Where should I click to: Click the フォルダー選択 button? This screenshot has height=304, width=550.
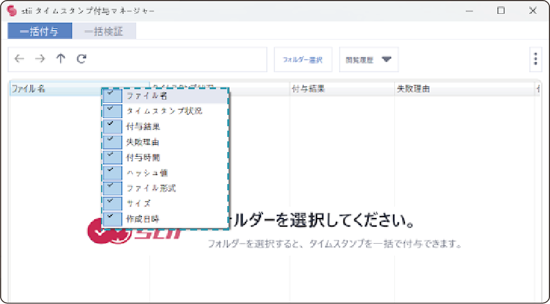click(302, 60)
